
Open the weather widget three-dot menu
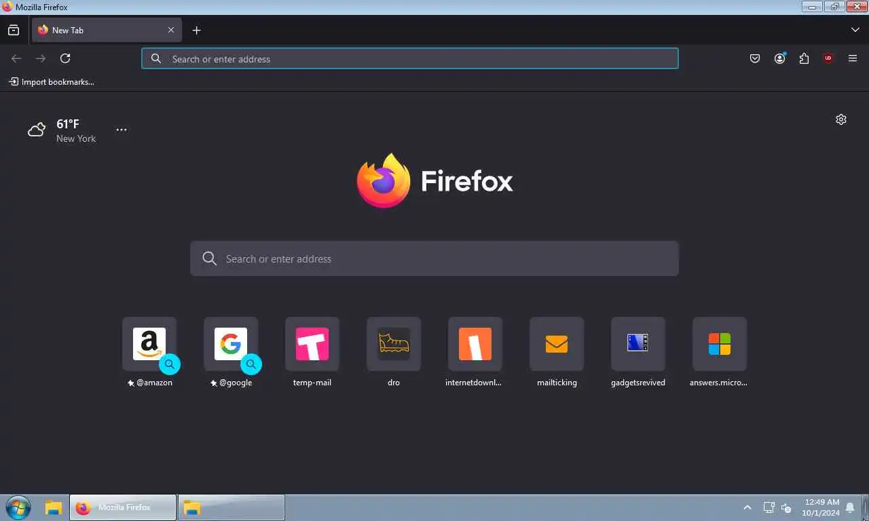(122, 130)
